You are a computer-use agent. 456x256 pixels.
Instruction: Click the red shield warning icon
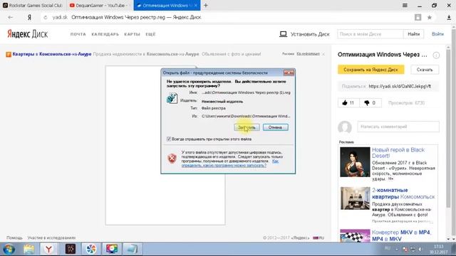pyautogui.click(x=172, y=158)
